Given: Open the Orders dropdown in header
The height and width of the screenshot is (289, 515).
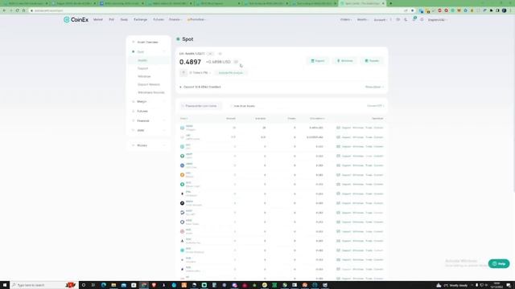Looking at the screenshot, I should tap(346, 19).
